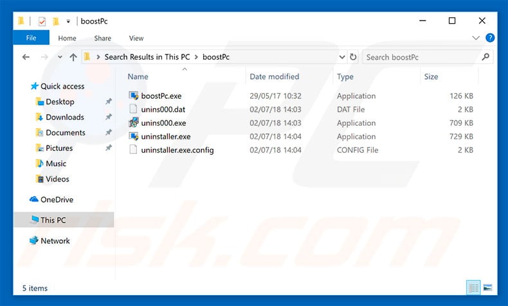The width and height of the screenshot is (508, 306).
Task: Click the search magnifier icon
Action: tap(485, 57)
